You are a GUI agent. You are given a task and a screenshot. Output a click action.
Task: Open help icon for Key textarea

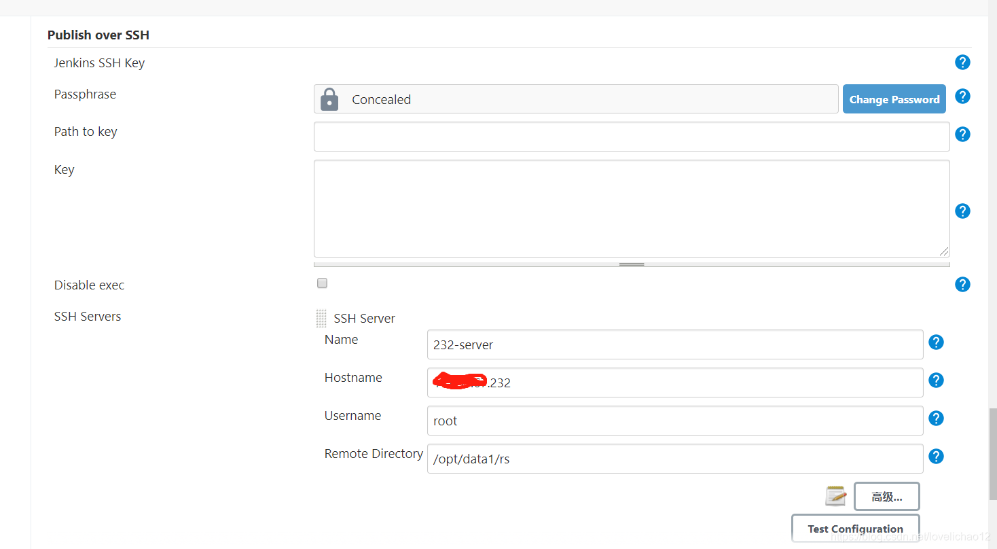coord(962,211)
